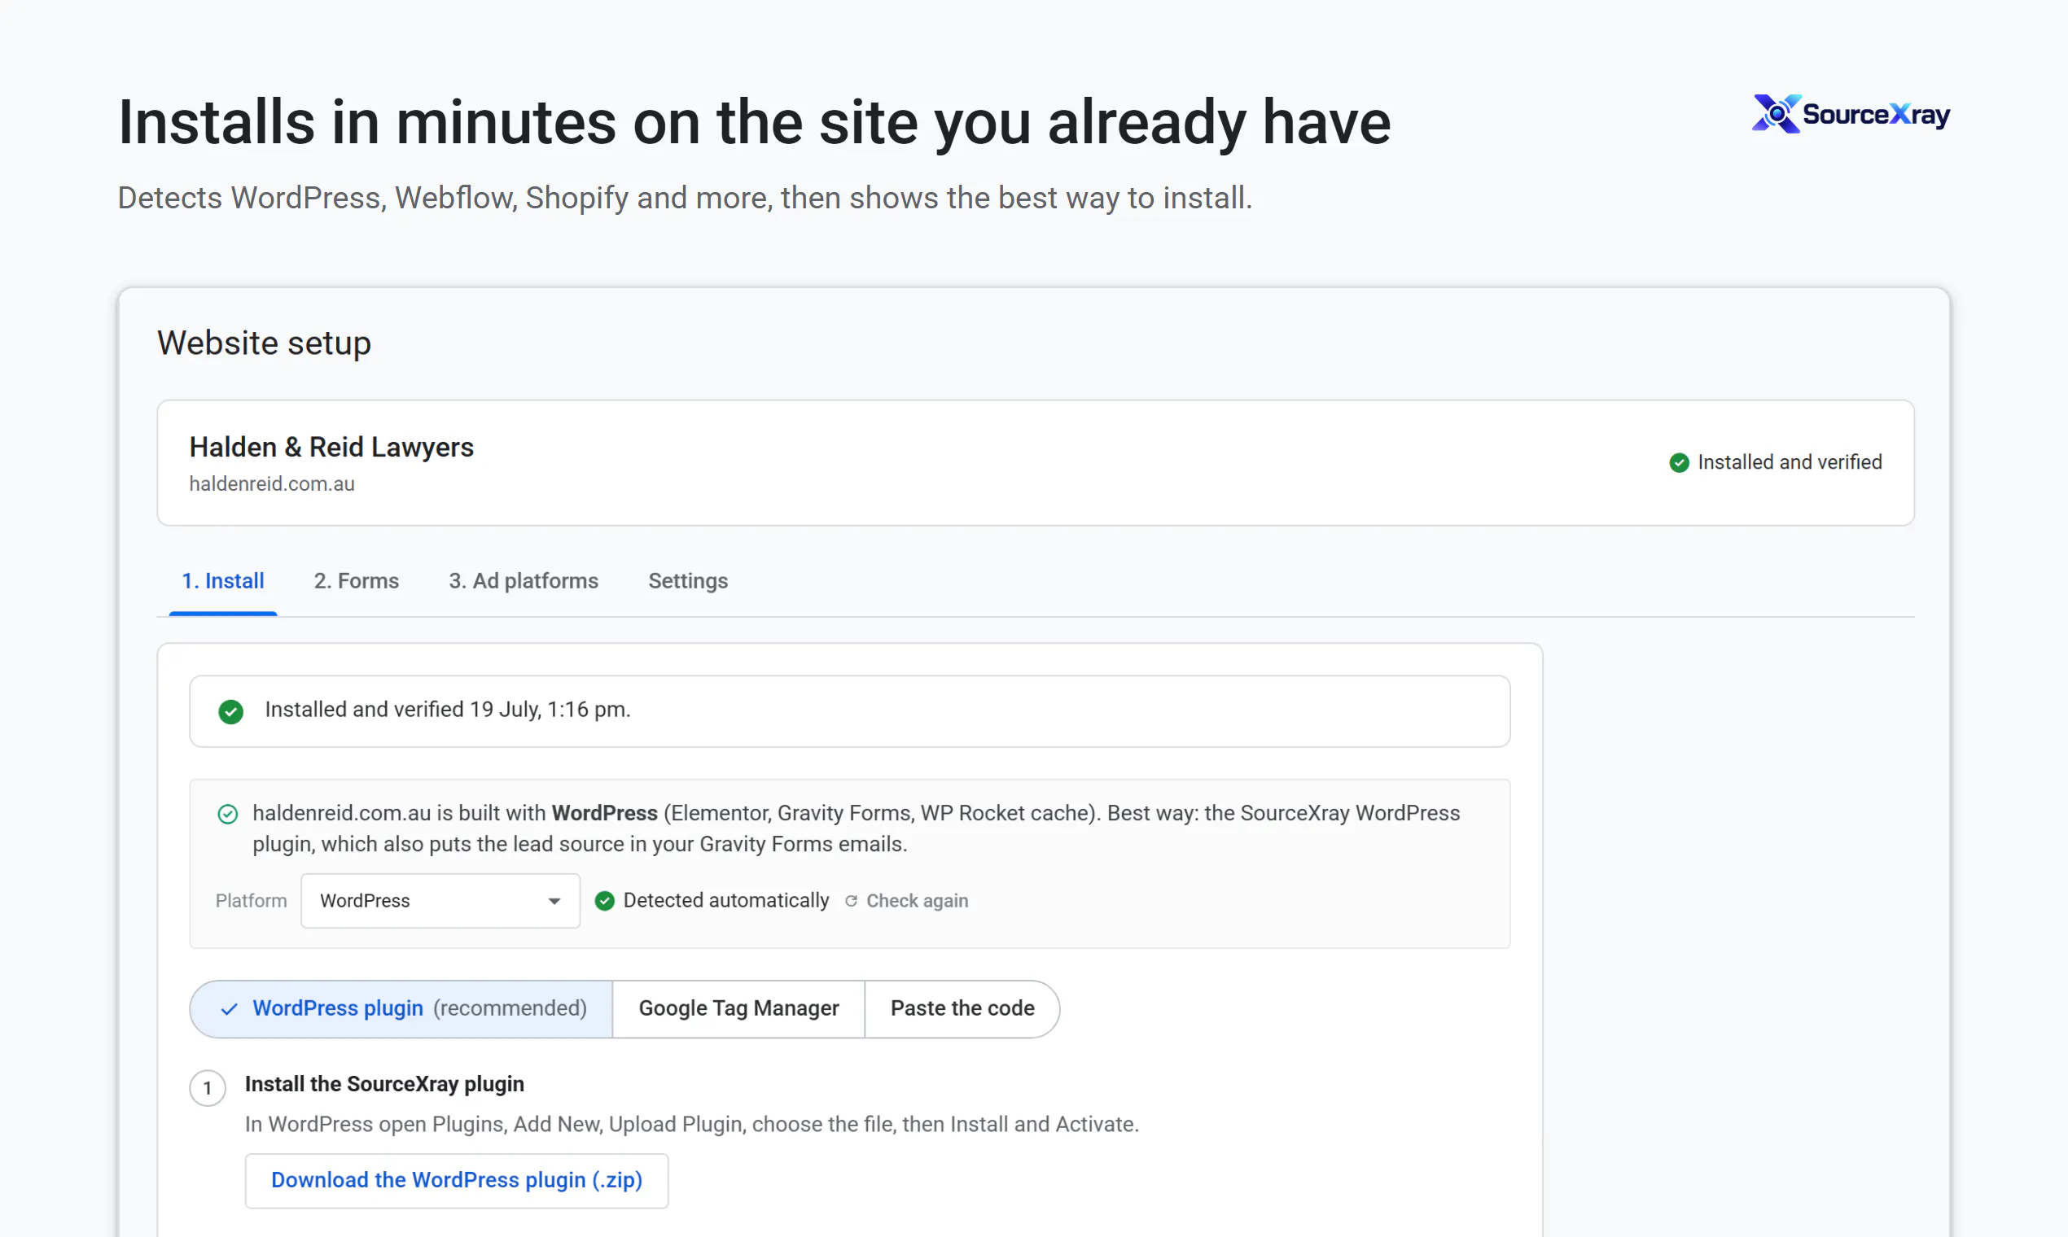Download the WordPress plugin (.zip)
Viewport: 2068px width, 1237px height.
pyautogui.click(x=457, y=1180)
